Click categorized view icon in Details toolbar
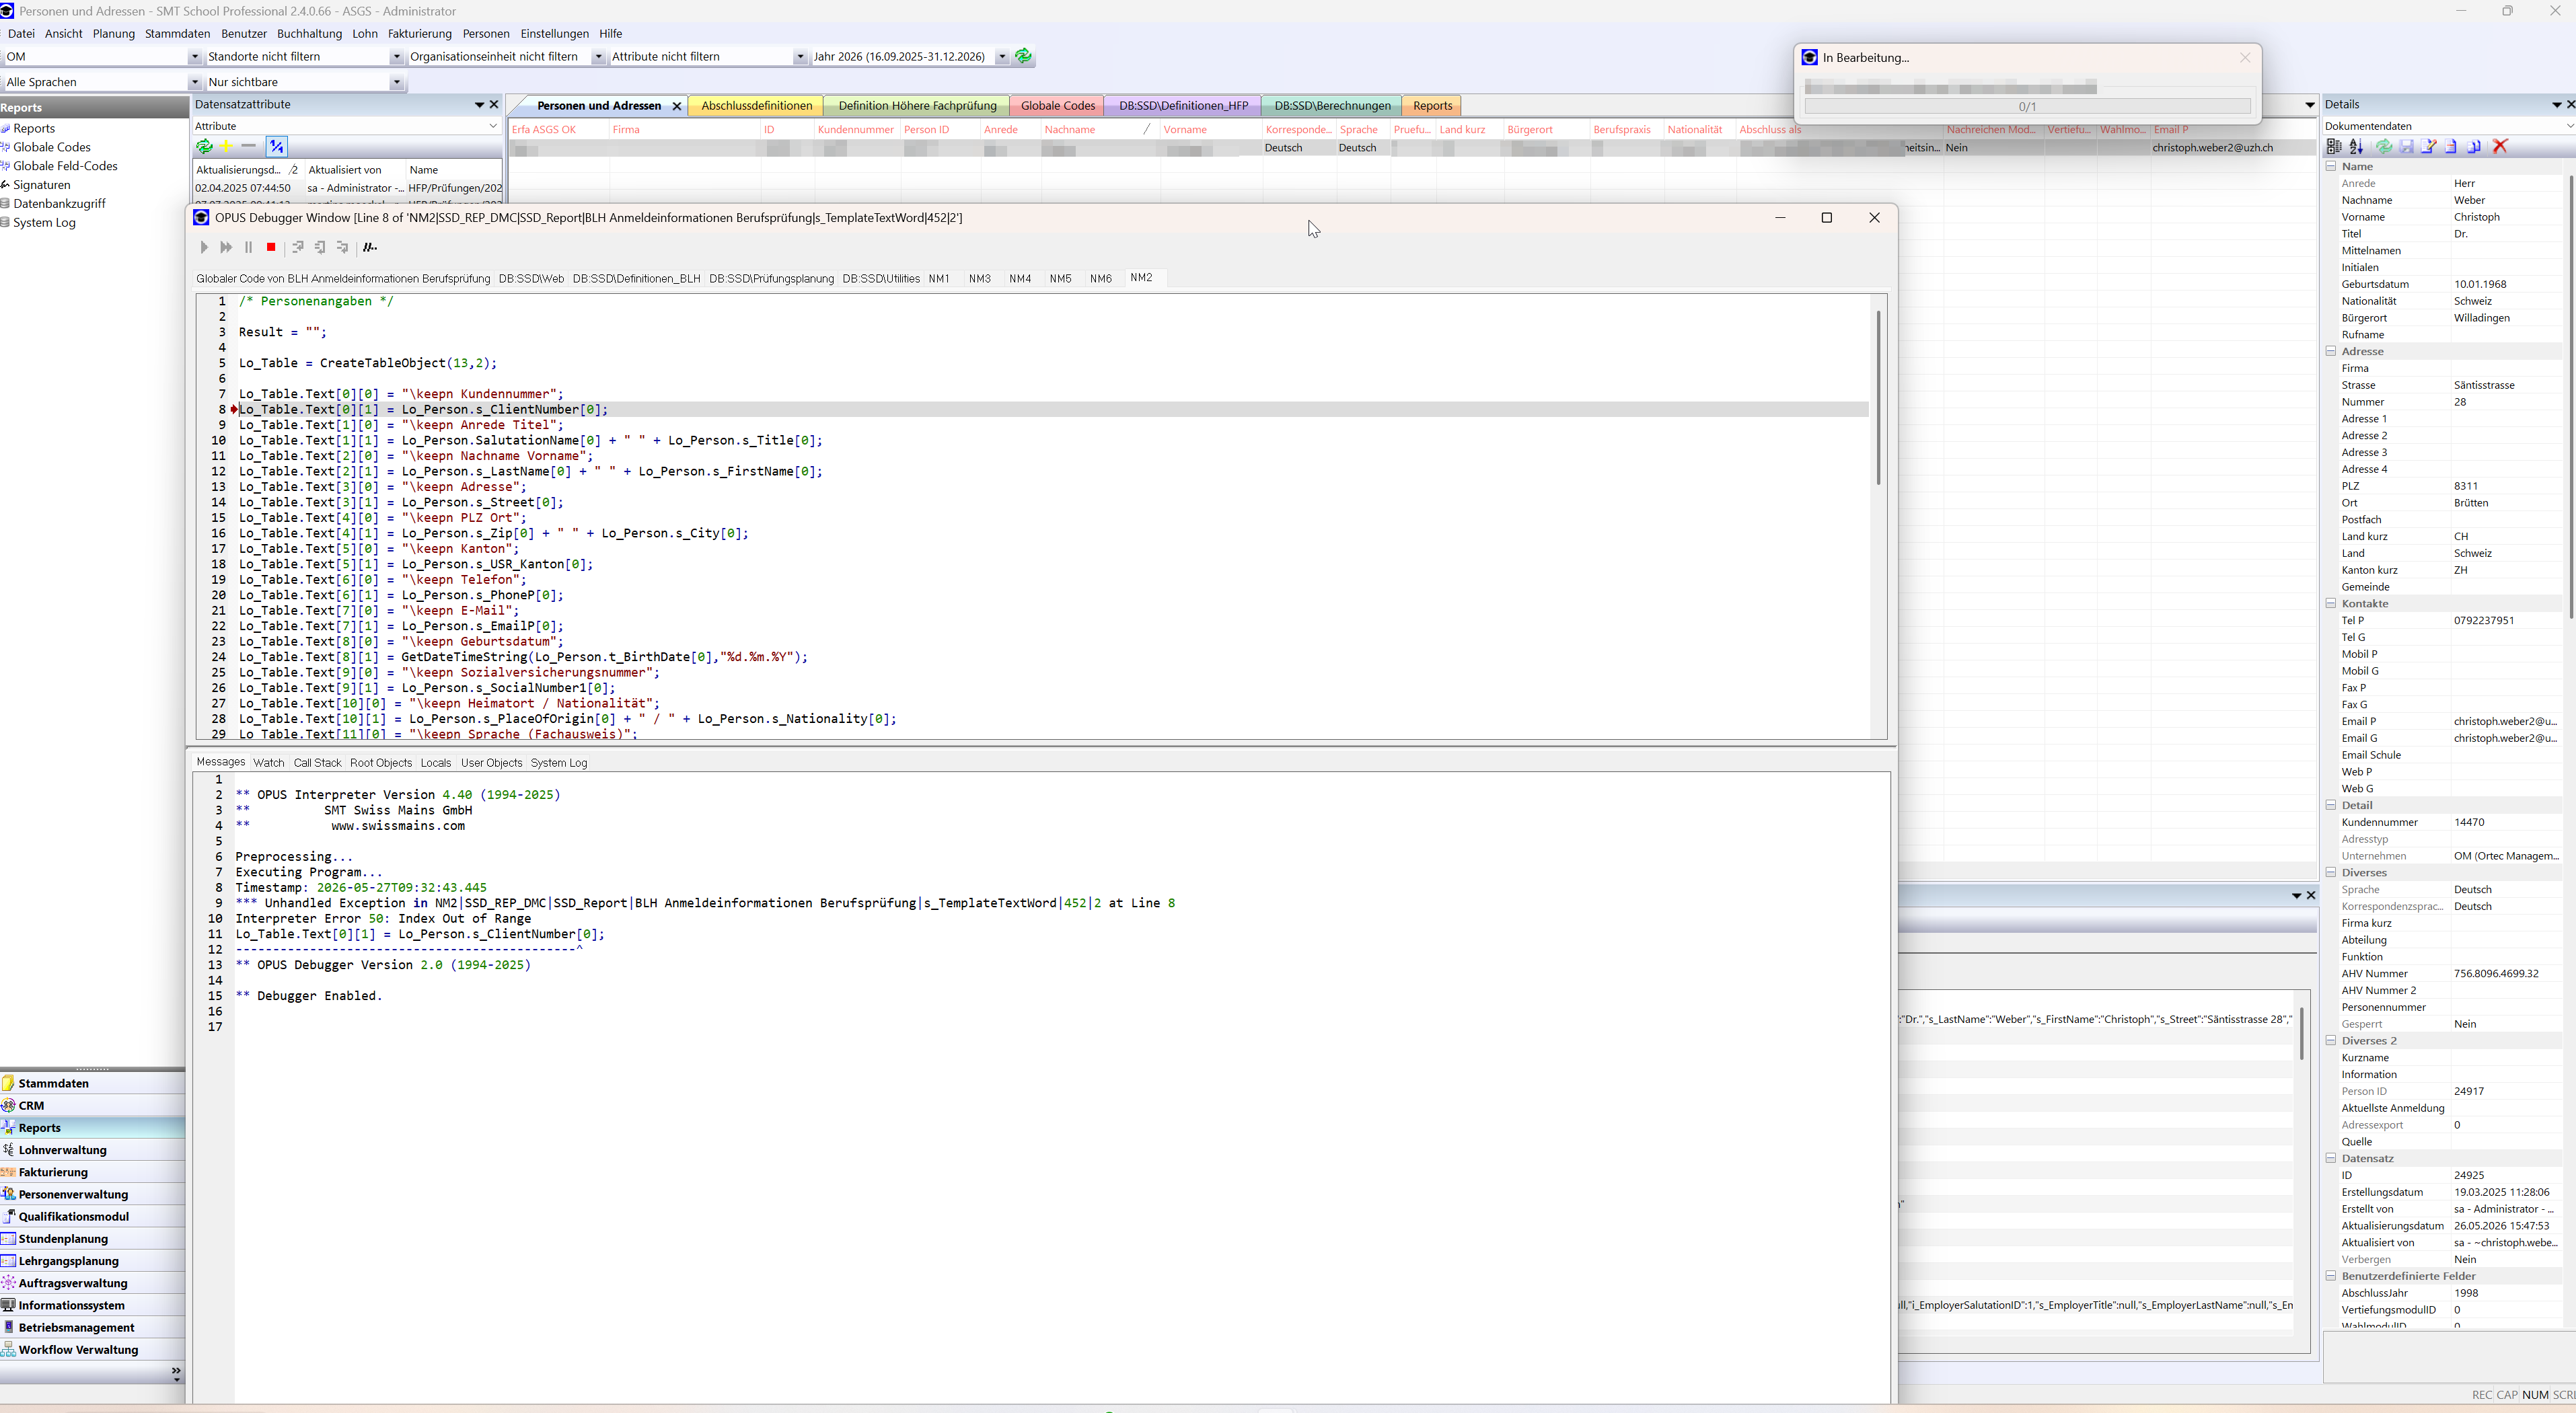 click(x=2334, y=146)
